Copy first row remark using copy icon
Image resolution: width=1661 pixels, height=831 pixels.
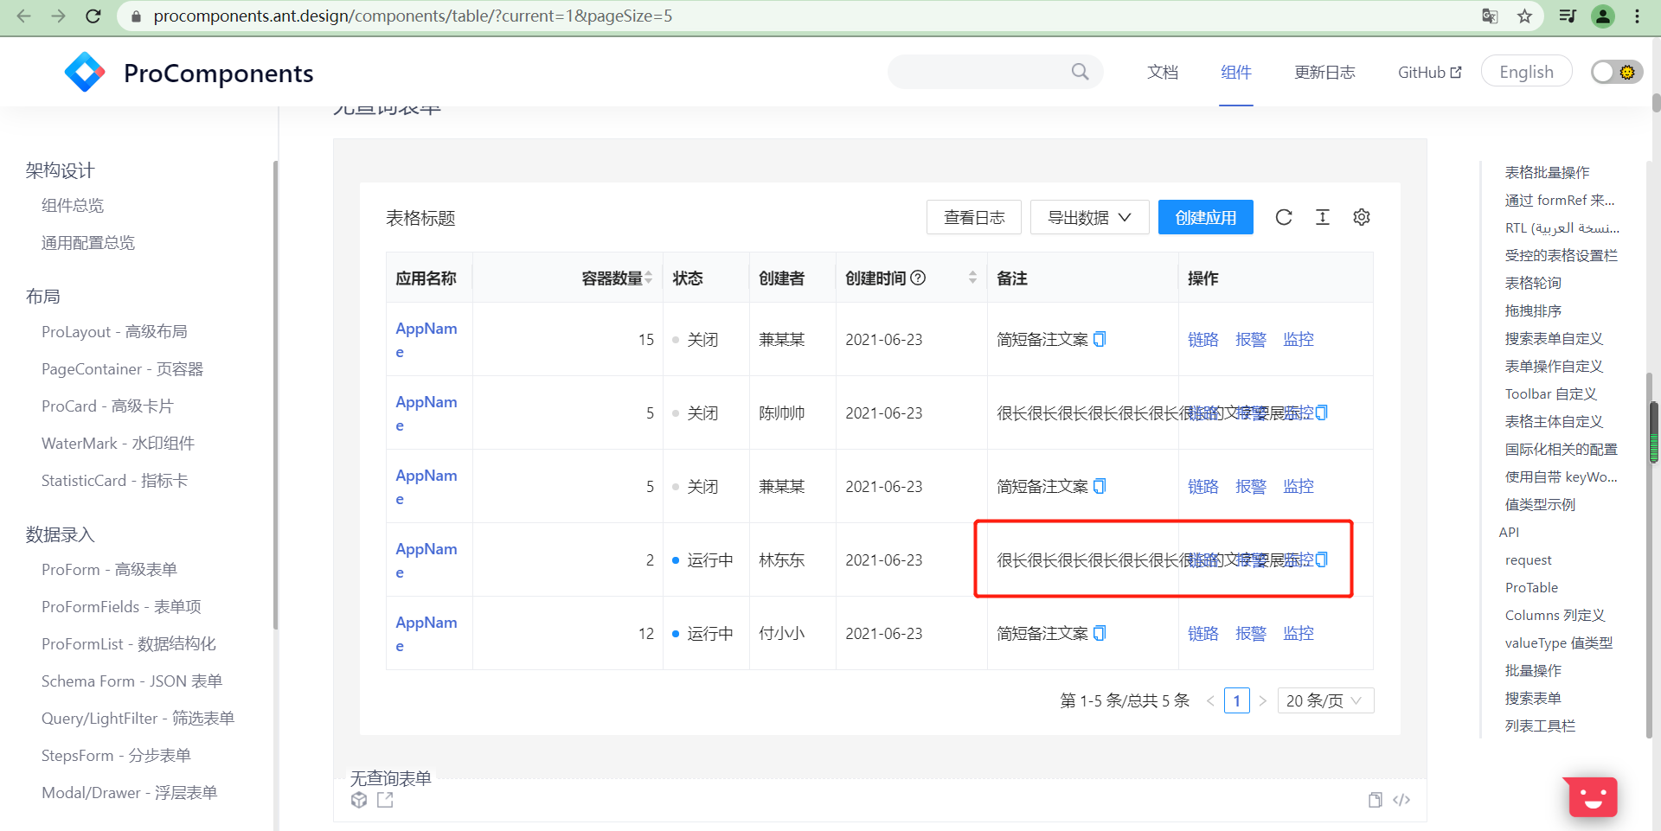tap(1100, 339)
